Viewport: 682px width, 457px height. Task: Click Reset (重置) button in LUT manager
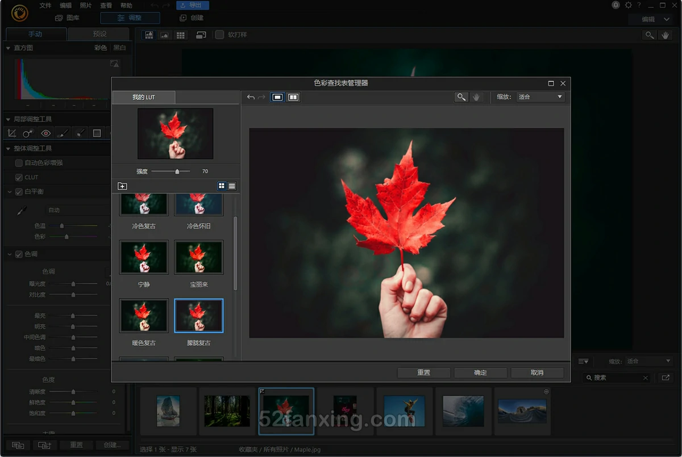[424, 373]
